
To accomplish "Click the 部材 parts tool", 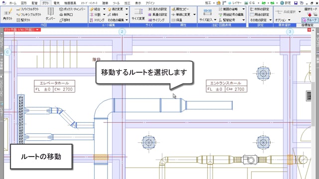I will [65, 20].
